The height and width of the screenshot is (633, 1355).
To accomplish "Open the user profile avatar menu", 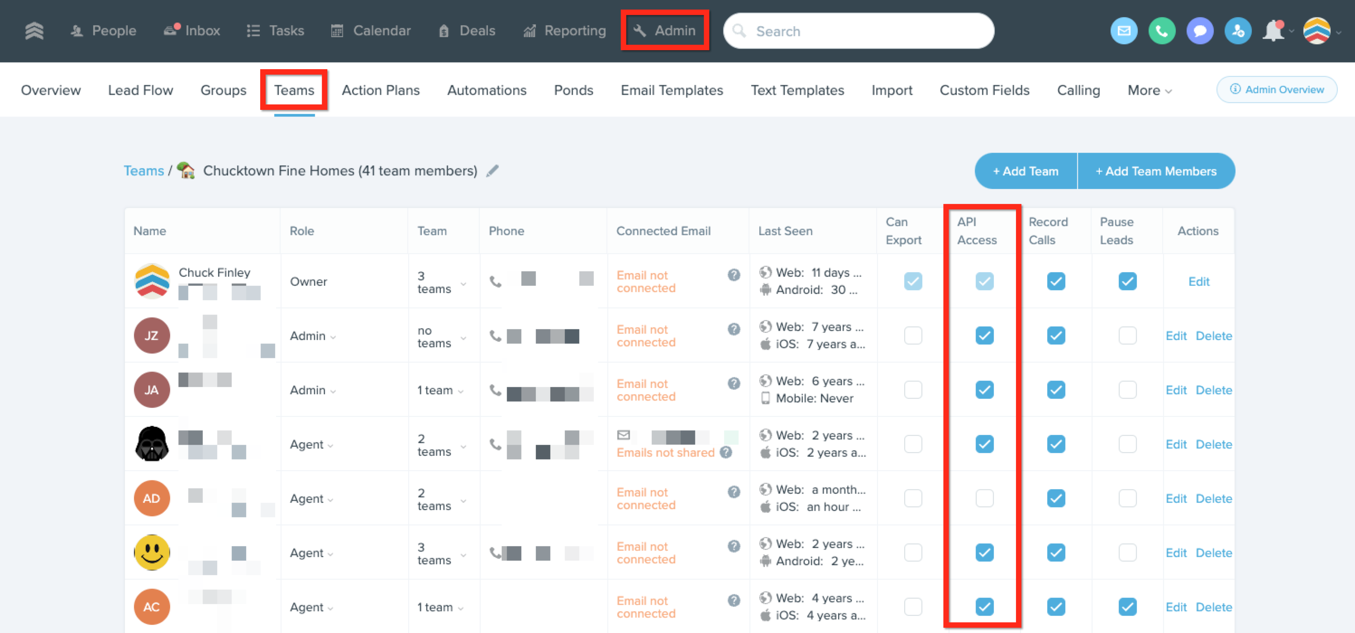I will (x=1316, y=31).
